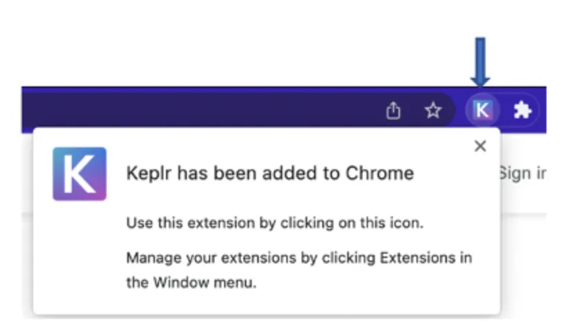This screenshot has height=336, width=570.
Task: Click the 'Use this extension' instruction text
Action: pyautogui.click(x=275, y=223)
